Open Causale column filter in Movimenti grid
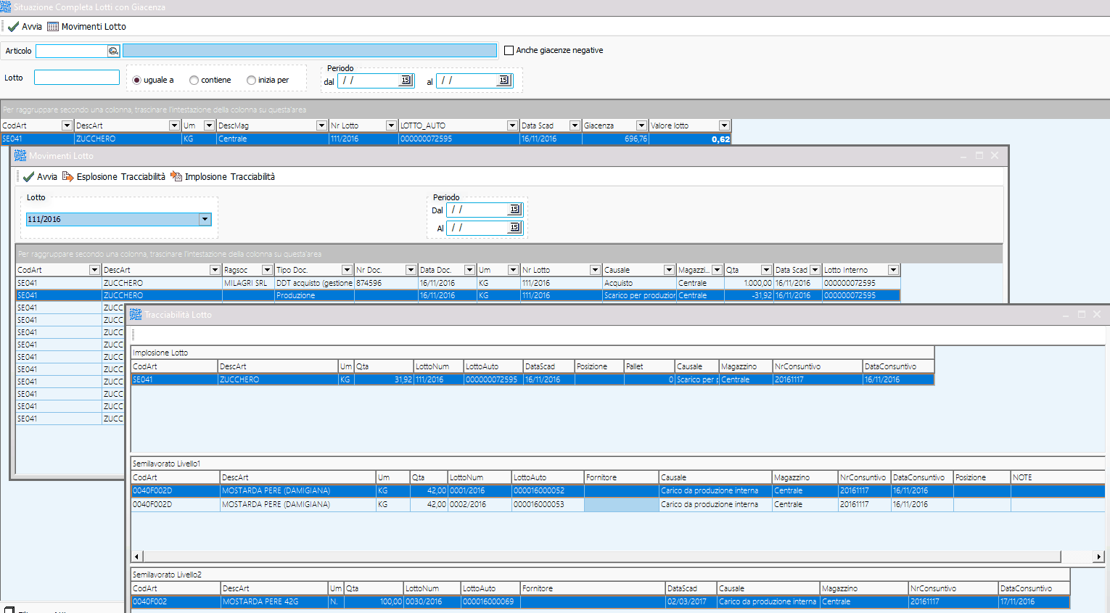1110x613 pixels. pos(669,270)
